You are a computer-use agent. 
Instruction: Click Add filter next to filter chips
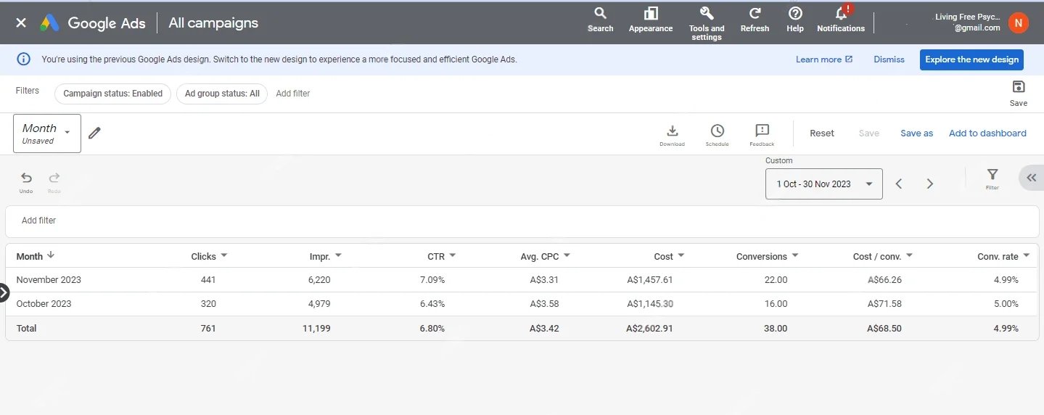coord(293,94)
